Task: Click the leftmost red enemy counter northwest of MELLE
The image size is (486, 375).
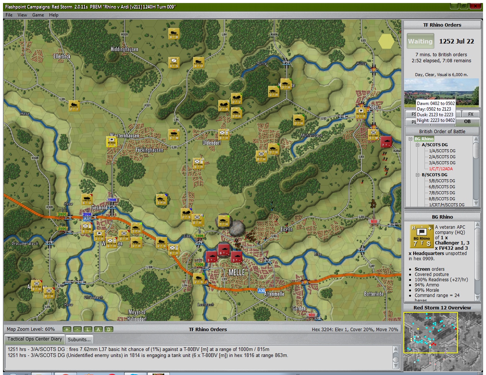Action: point(211,257)
